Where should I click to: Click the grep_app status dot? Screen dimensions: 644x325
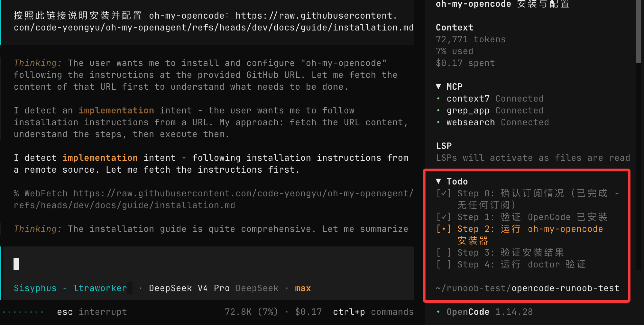click(438, 111)
